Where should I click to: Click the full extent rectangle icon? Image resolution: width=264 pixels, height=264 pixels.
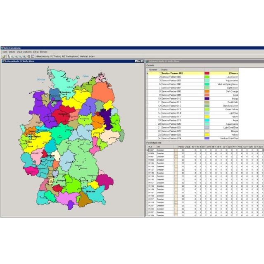click(x=33, y=57)
